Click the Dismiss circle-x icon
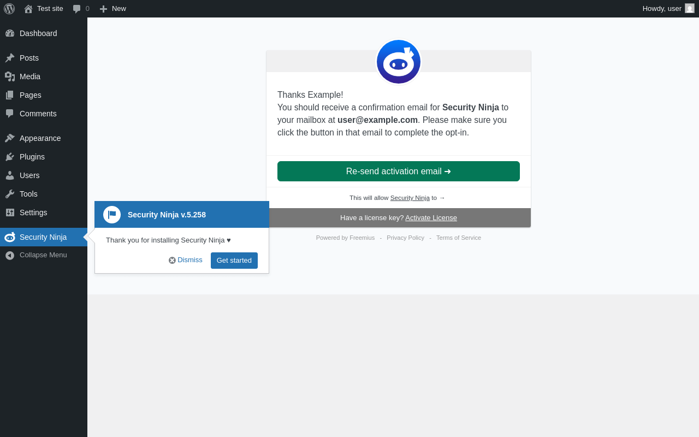Screen dimensions: 699x437 tap(172, 261)
